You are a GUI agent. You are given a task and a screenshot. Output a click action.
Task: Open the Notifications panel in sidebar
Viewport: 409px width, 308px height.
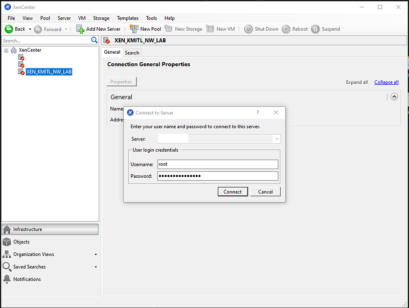pos(27,279)
